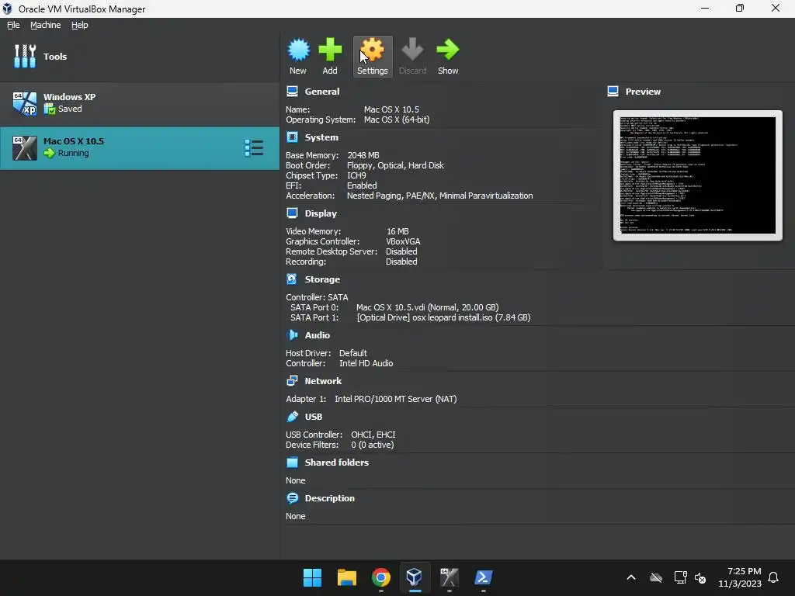This screenshot has height=596, width=795.
Task: Click the General section heading
Action: point(322,92)
